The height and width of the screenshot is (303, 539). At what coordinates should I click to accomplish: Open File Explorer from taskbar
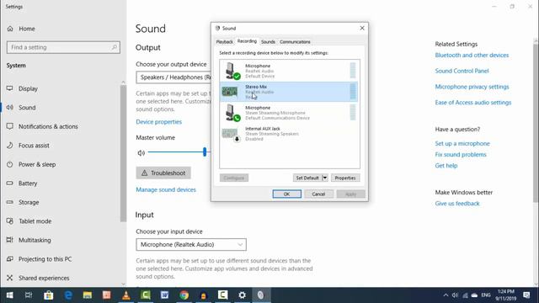(88, 295)
